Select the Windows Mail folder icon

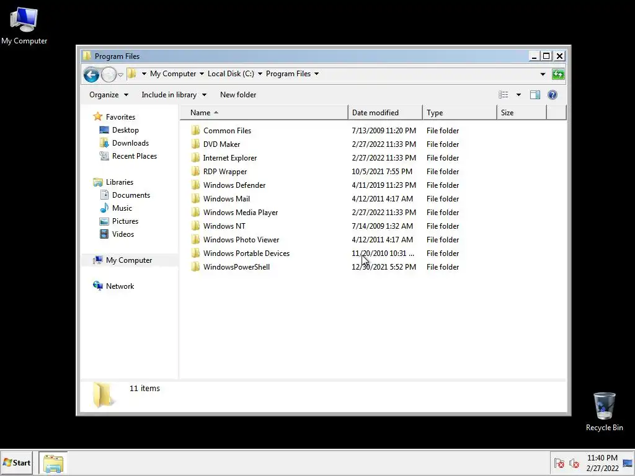tap(195, 199)
